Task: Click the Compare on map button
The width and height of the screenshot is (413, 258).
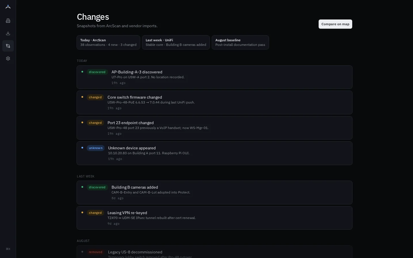Action: 335,24
